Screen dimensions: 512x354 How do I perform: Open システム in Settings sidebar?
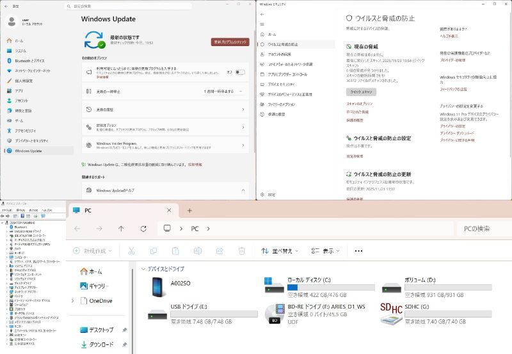tap(20, 51)
